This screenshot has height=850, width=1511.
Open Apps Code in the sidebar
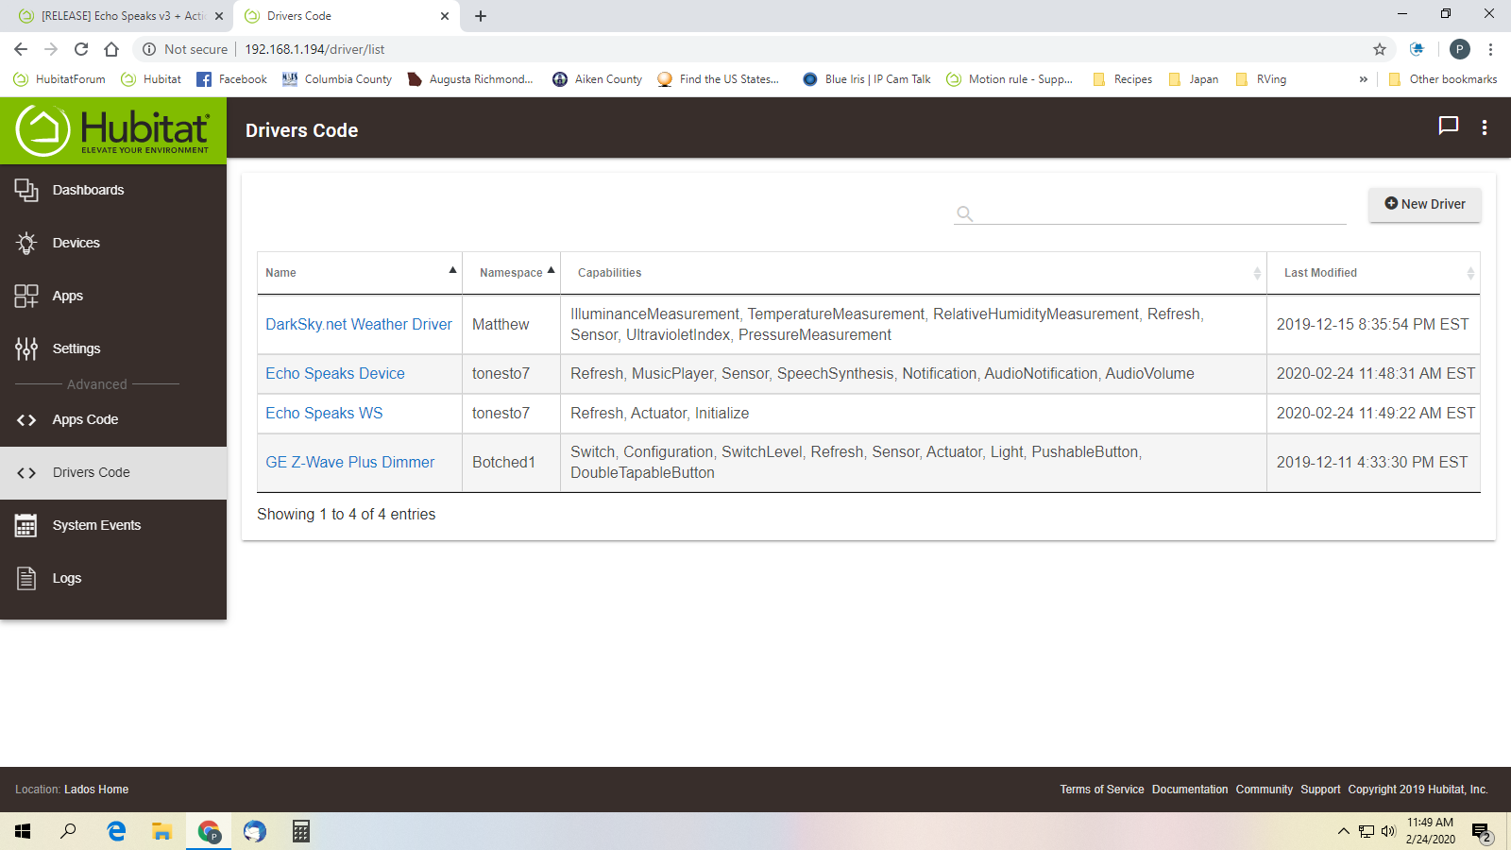click(85, 419)
